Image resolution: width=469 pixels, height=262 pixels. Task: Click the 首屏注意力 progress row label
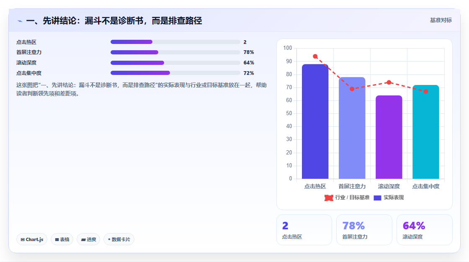29,52
